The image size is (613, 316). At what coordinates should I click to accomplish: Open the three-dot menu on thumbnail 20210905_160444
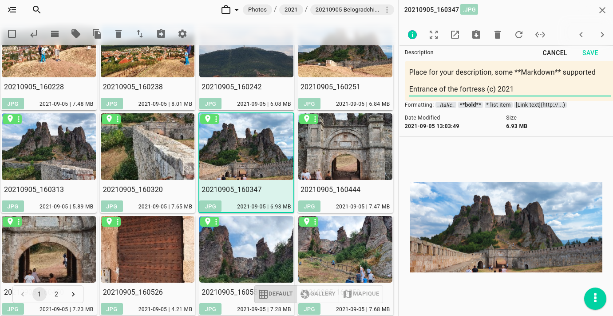pos(315,119)
